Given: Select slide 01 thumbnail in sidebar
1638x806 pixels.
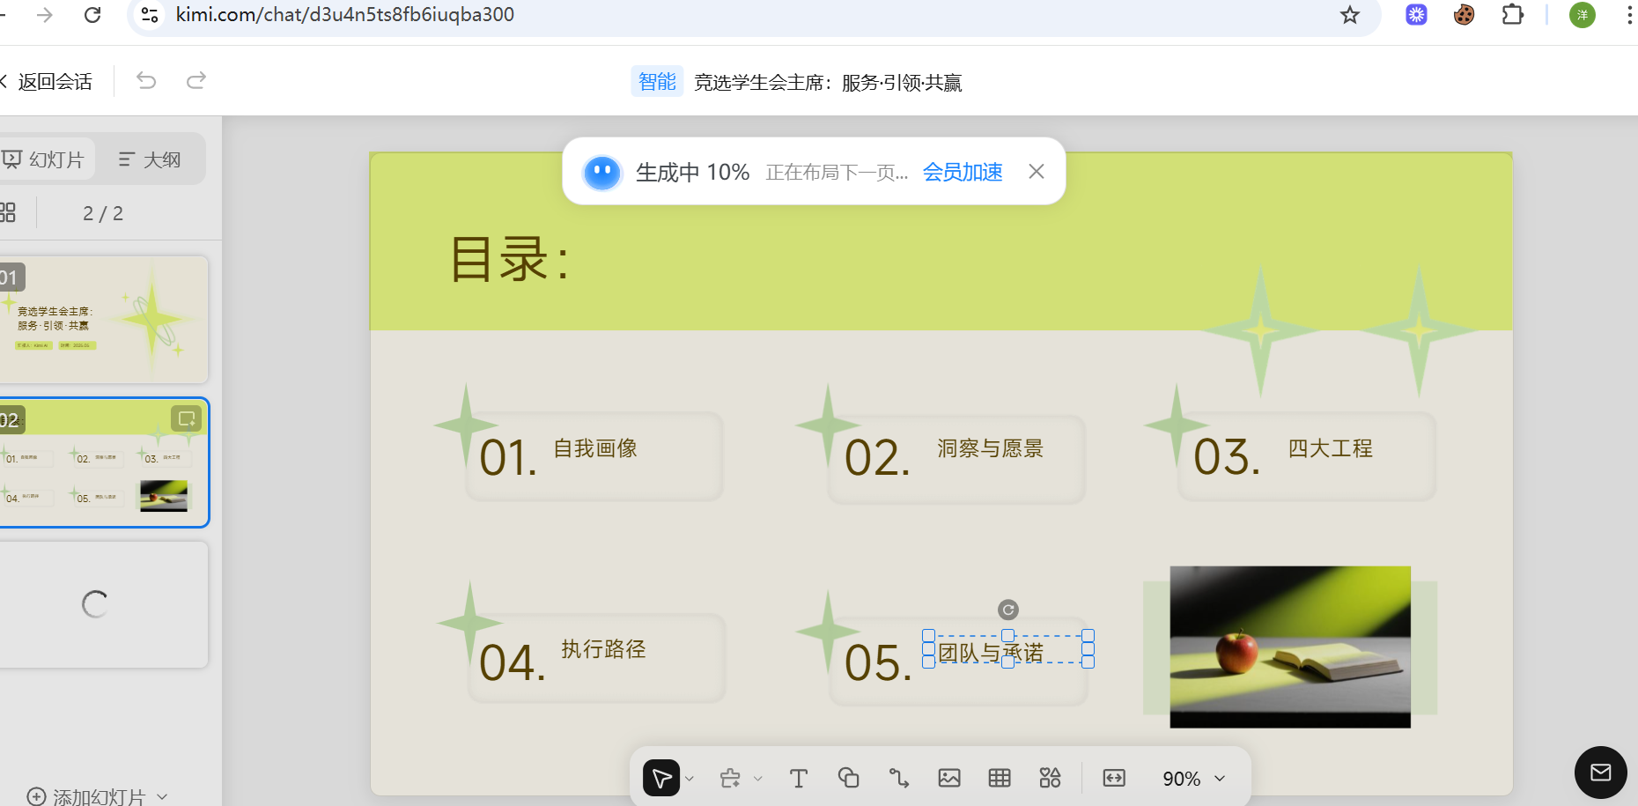Looking at the screenshot, I should click(104, 319).
